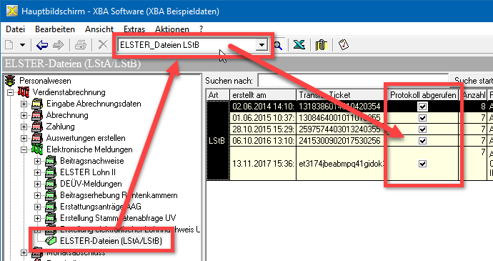
Task: Expand the Beitragsnachweise node
Action: coord(37,161)
